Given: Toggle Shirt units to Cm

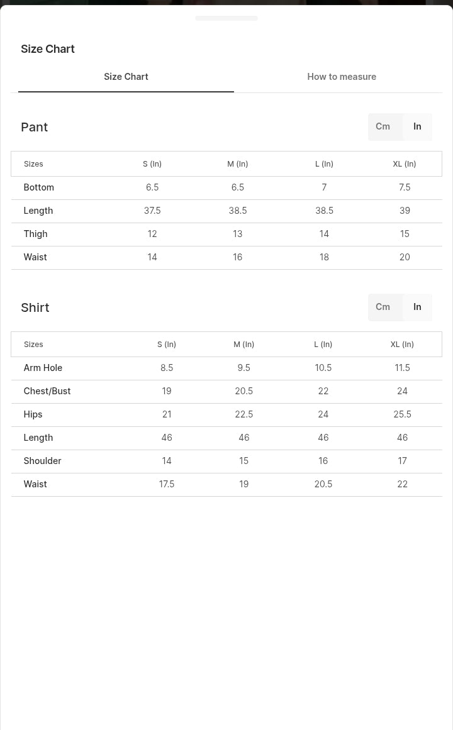Looking at the screenshot, I should [383, 307].
